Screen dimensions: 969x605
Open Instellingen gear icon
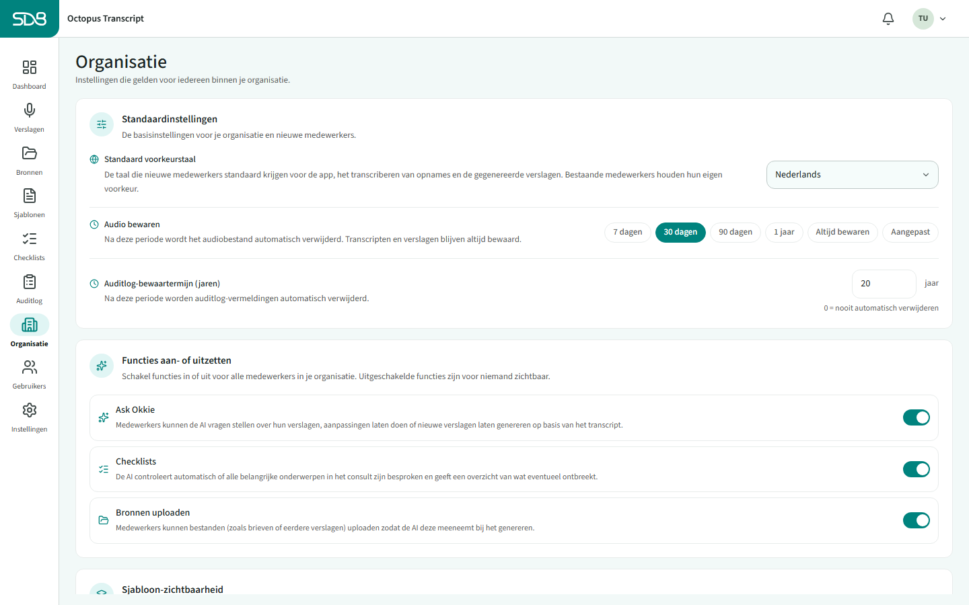coord(30,410)
